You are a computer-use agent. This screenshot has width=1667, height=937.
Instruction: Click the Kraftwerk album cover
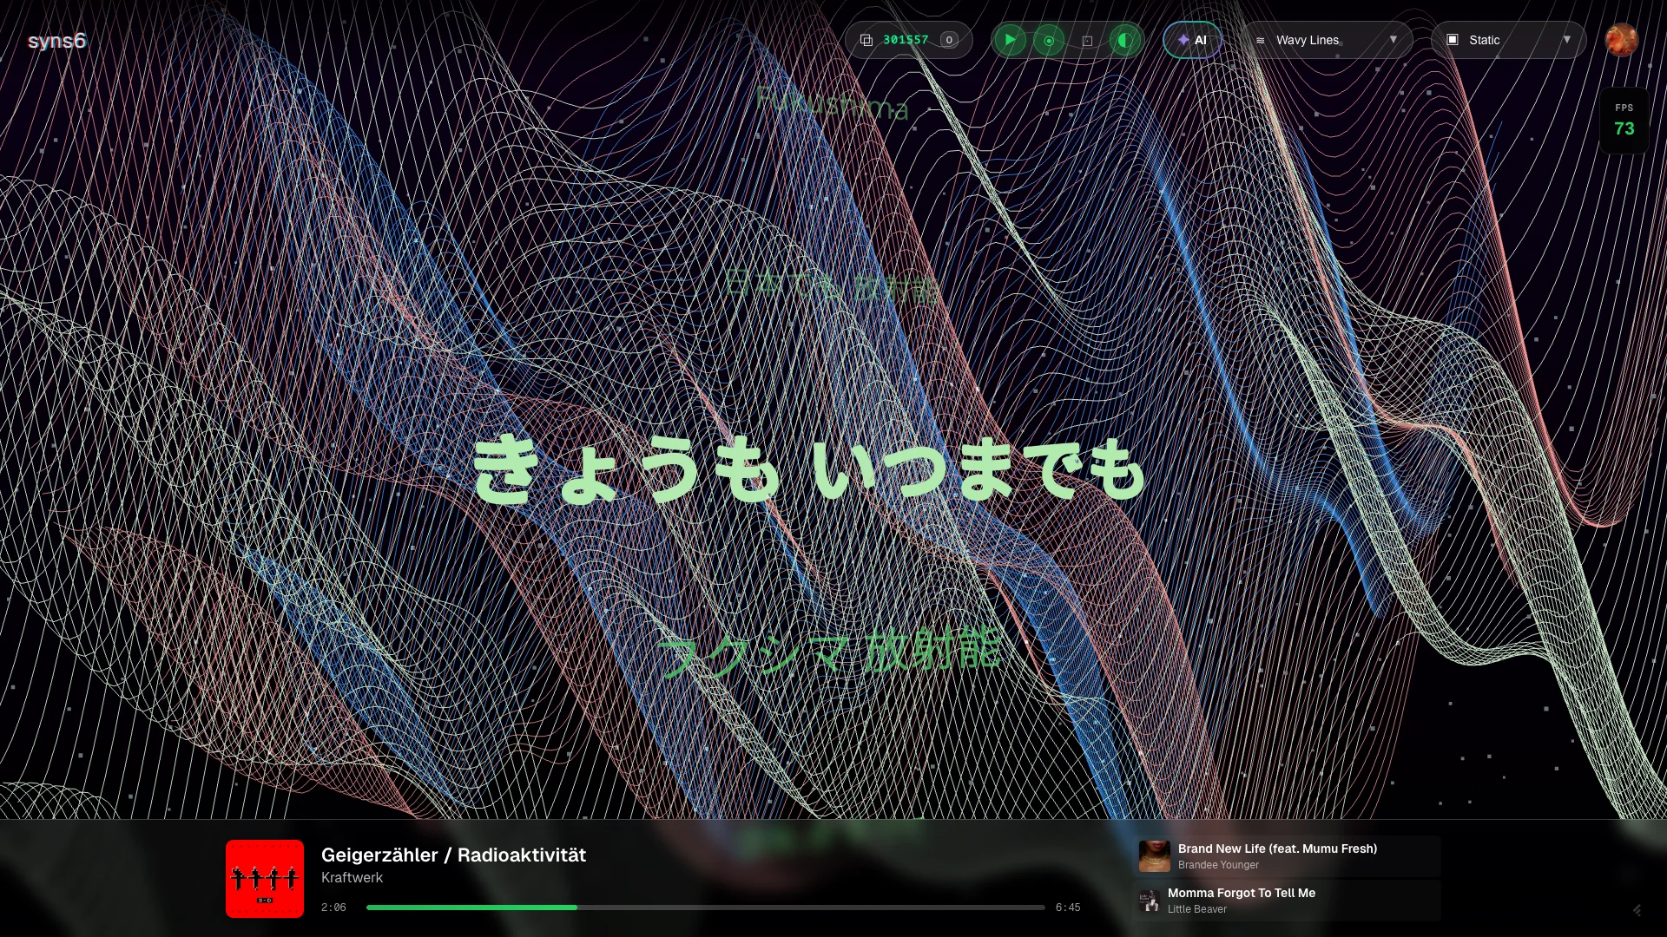click(x=265, y=878)
